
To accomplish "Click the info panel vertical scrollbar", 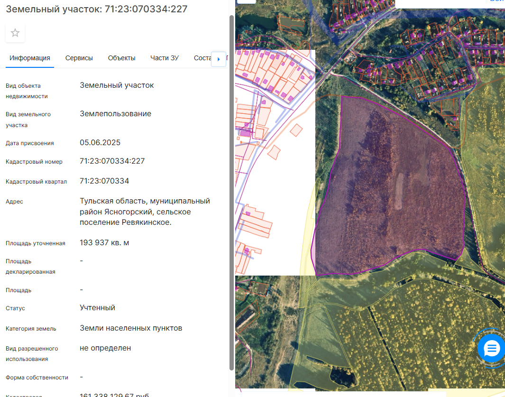I will pos(231,190).
